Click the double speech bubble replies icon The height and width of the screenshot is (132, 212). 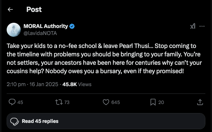pyautogui.click(x=15, y=121)
